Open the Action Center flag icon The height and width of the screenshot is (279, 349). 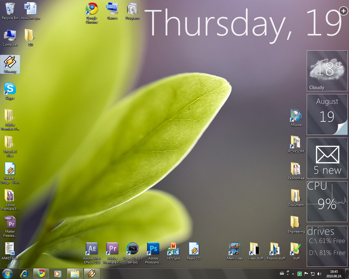coord(306,274)
